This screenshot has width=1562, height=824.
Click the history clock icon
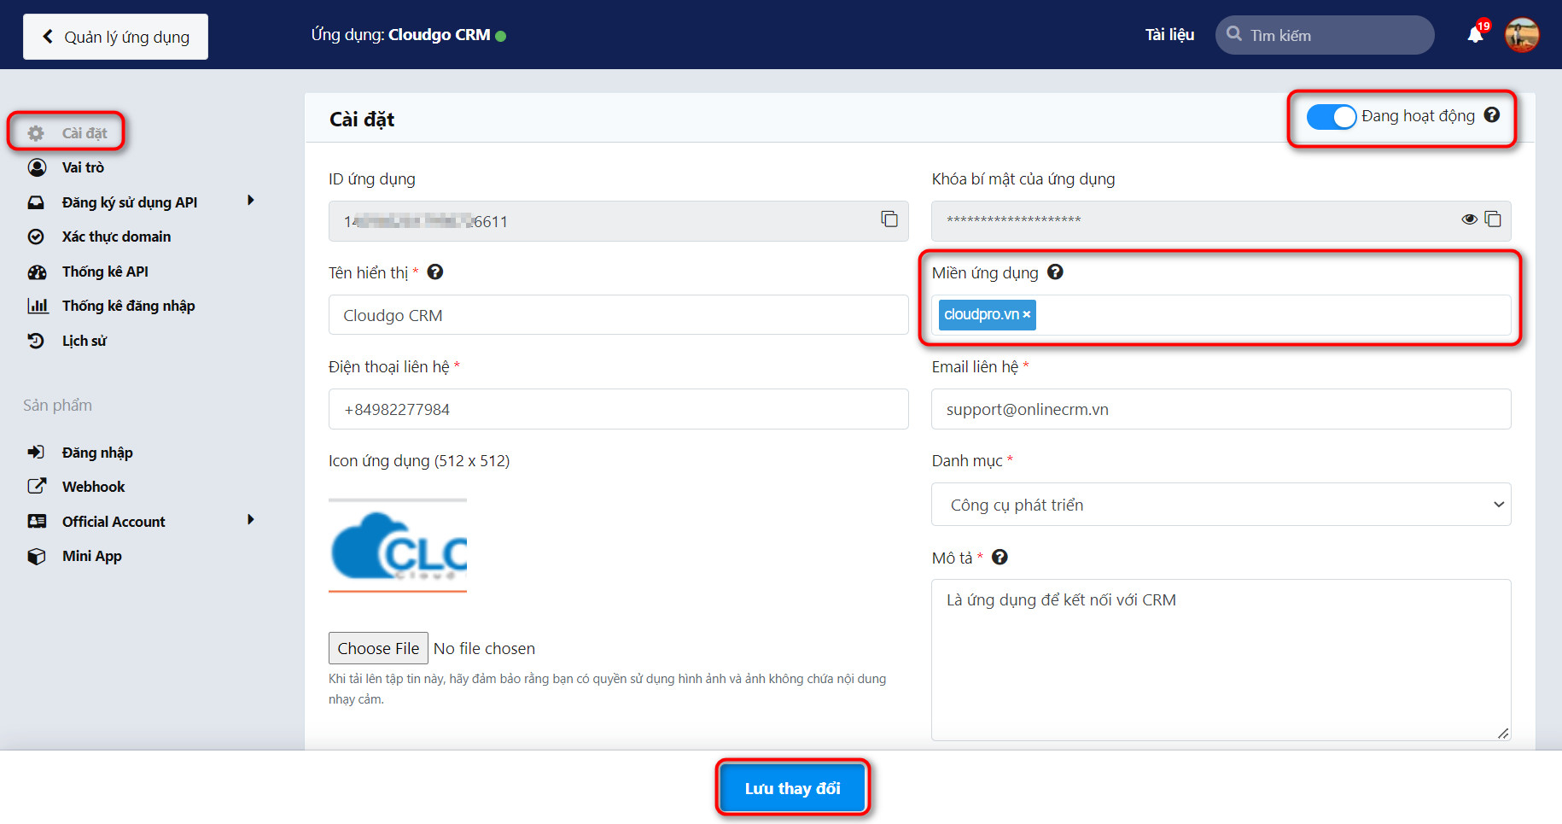point(36,341)
